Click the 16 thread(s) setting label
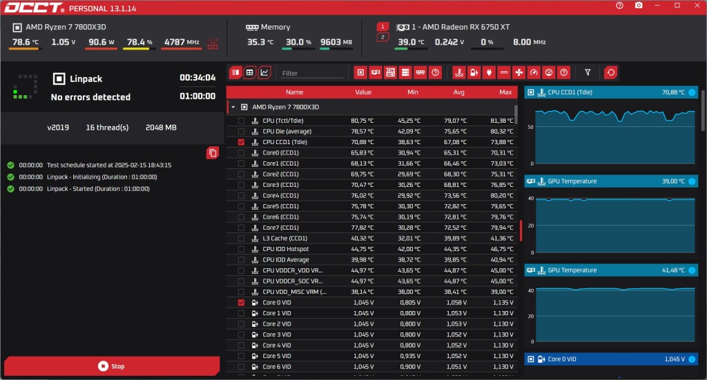Image resolution: width=707 pixels, height=380 pixels. (107, 128)
